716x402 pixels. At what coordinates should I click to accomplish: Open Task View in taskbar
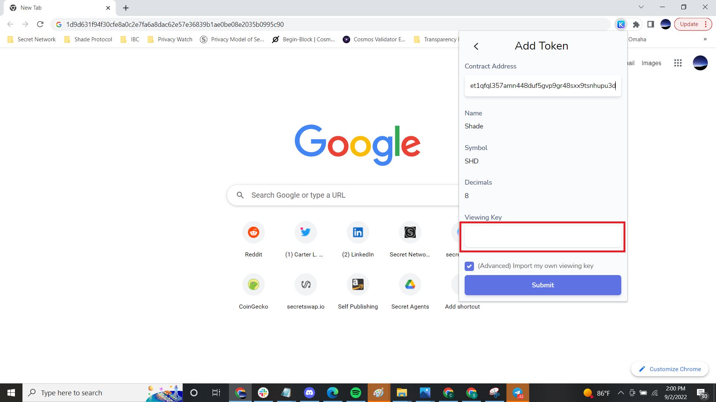(x=216, y=393)
